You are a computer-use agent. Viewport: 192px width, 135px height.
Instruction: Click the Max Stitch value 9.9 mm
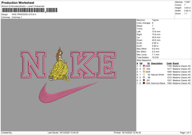[156, 49]
